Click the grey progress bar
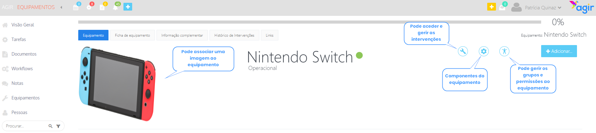Screen dimensions: 596x133 point(310,22)
